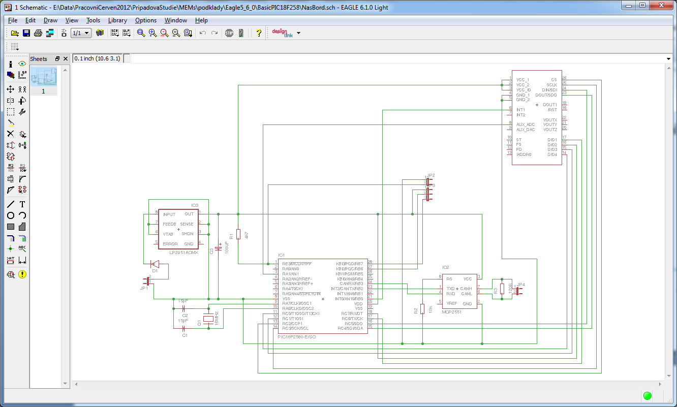
Task: Select the Label ABC tool
Action: (22, 249)
